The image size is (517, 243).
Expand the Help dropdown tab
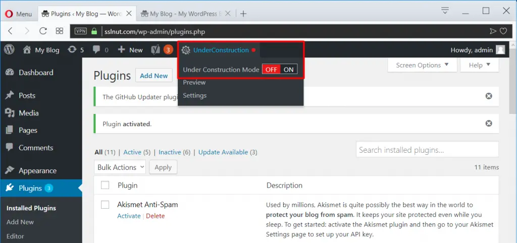pos(480,65)
